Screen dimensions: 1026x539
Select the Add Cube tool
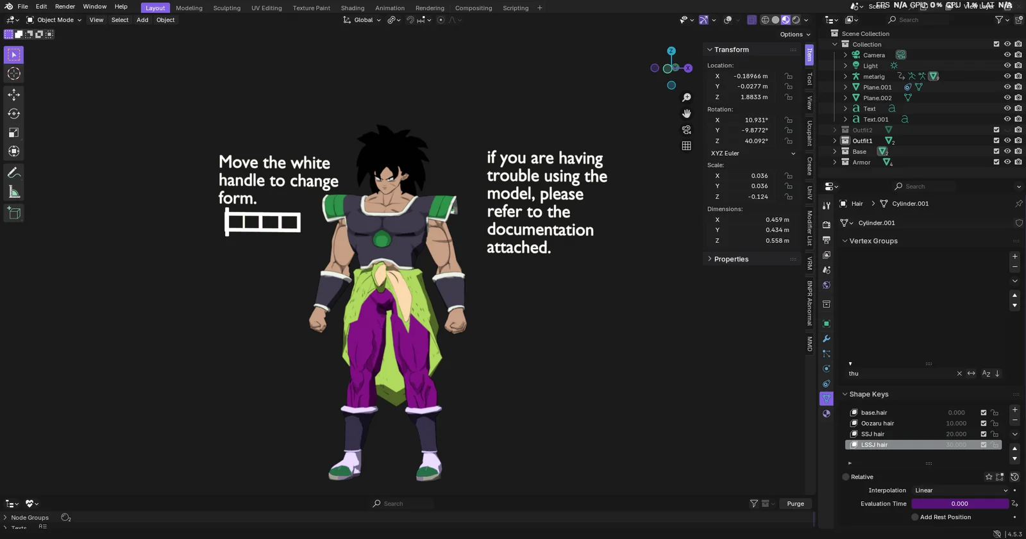pos(13,213)
